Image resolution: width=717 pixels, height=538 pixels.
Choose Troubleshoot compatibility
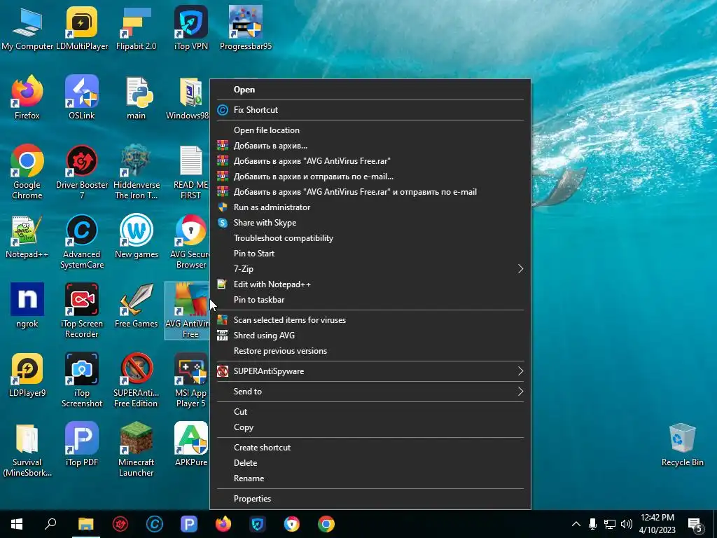(370, 238)
